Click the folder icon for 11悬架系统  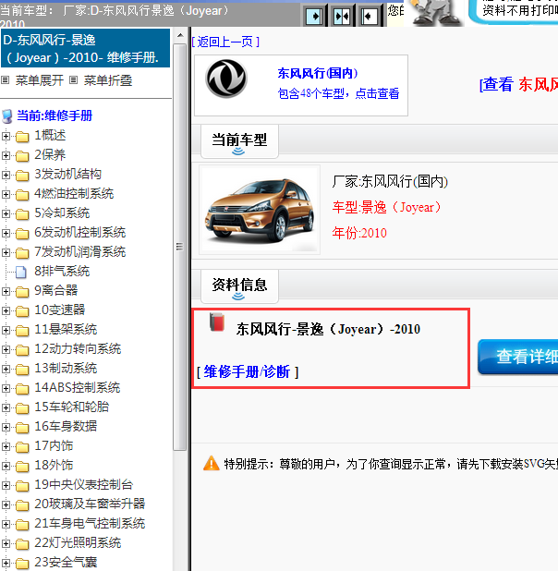(22, 331)
